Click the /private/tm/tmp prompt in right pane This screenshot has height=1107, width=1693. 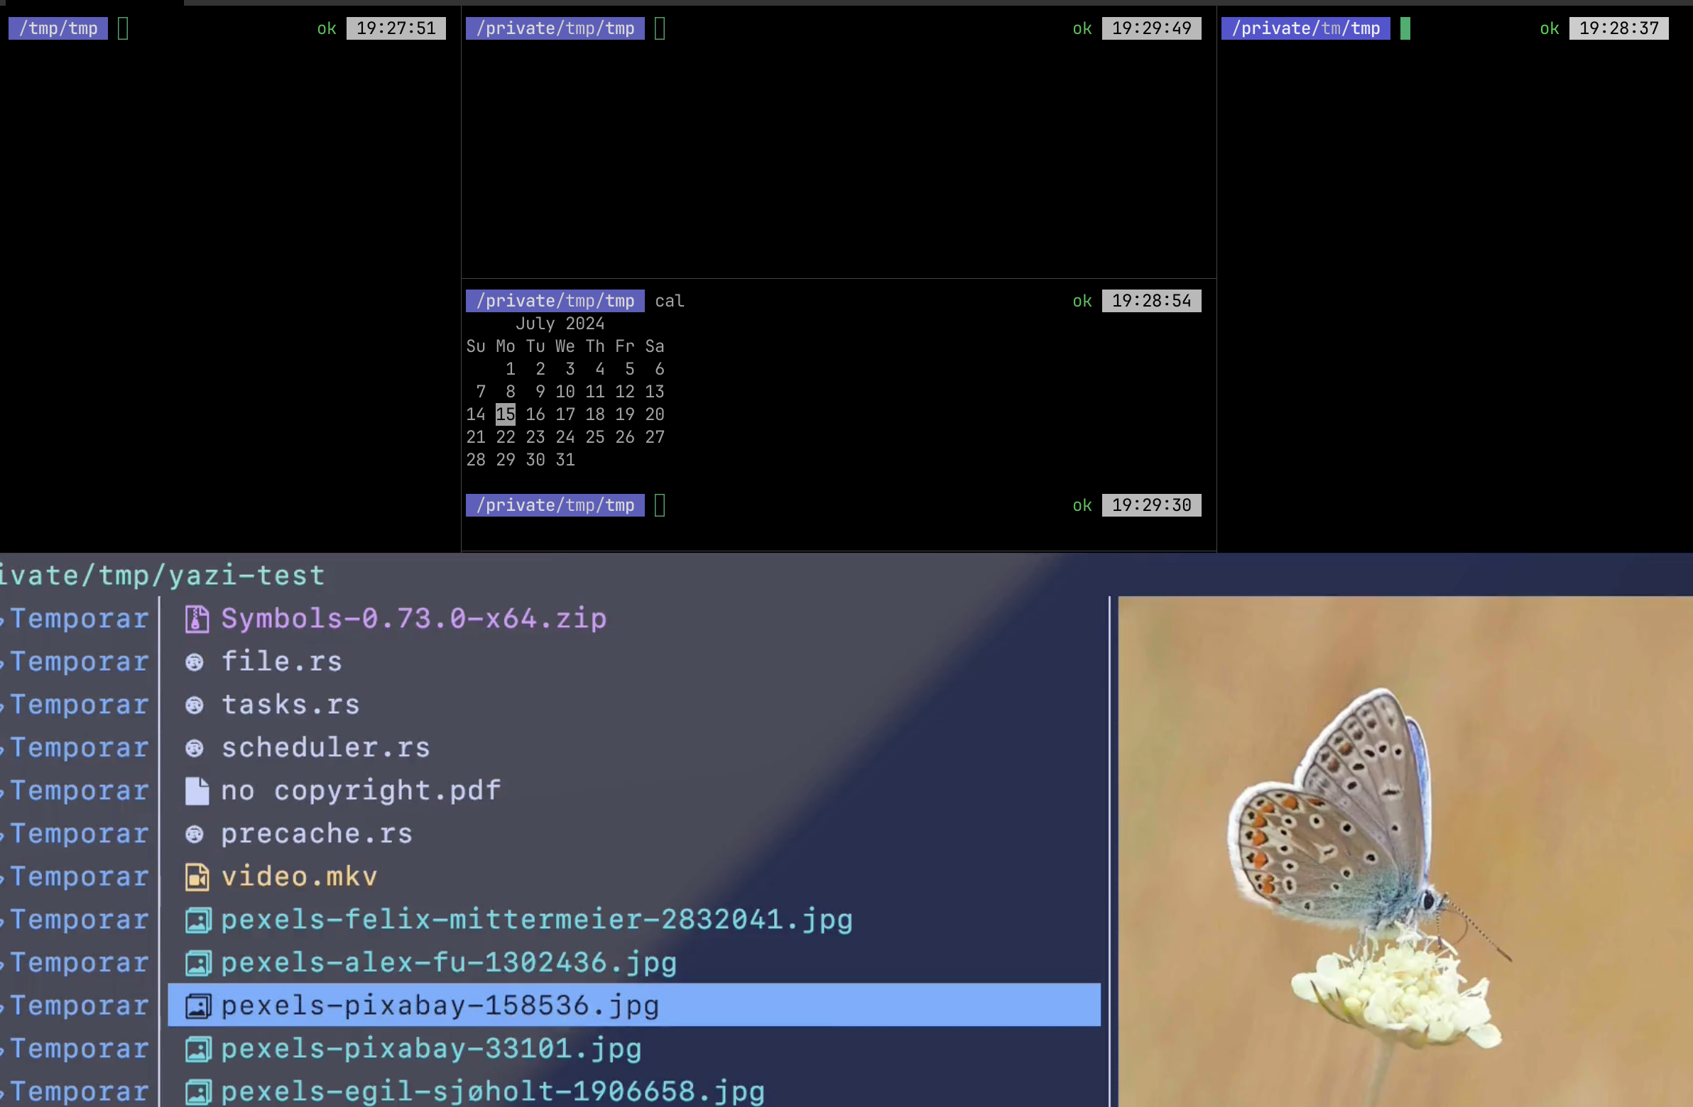click(x=1305, y=28)
